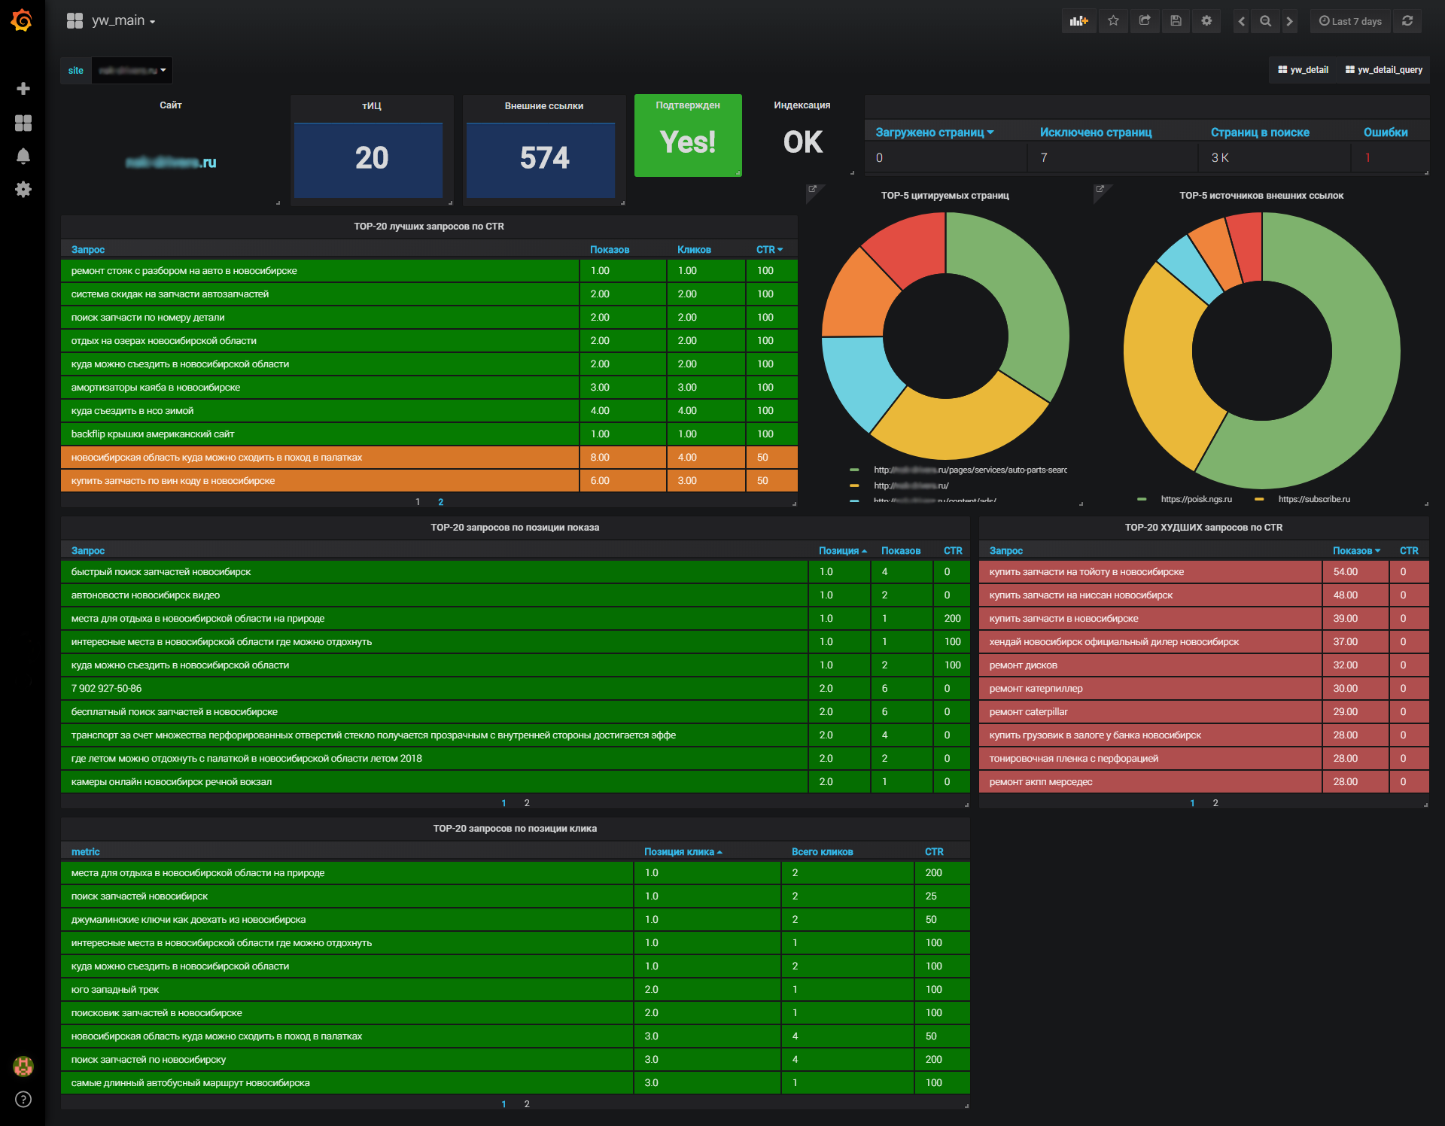1445x1126 pixels.
Task: Open the Dashboards icon in sidebar
Action: pyautogui.click(x=23, y=123)
